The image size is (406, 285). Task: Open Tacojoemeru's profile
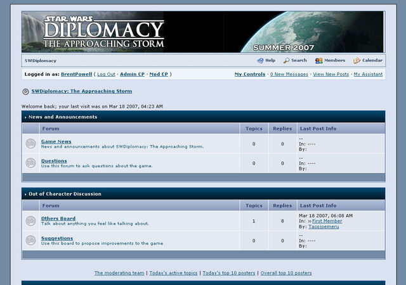[324, 227]
